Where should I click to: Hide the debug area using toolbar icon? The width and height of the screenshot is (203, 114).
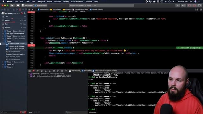pyautogui.click(x=194, y=5)
